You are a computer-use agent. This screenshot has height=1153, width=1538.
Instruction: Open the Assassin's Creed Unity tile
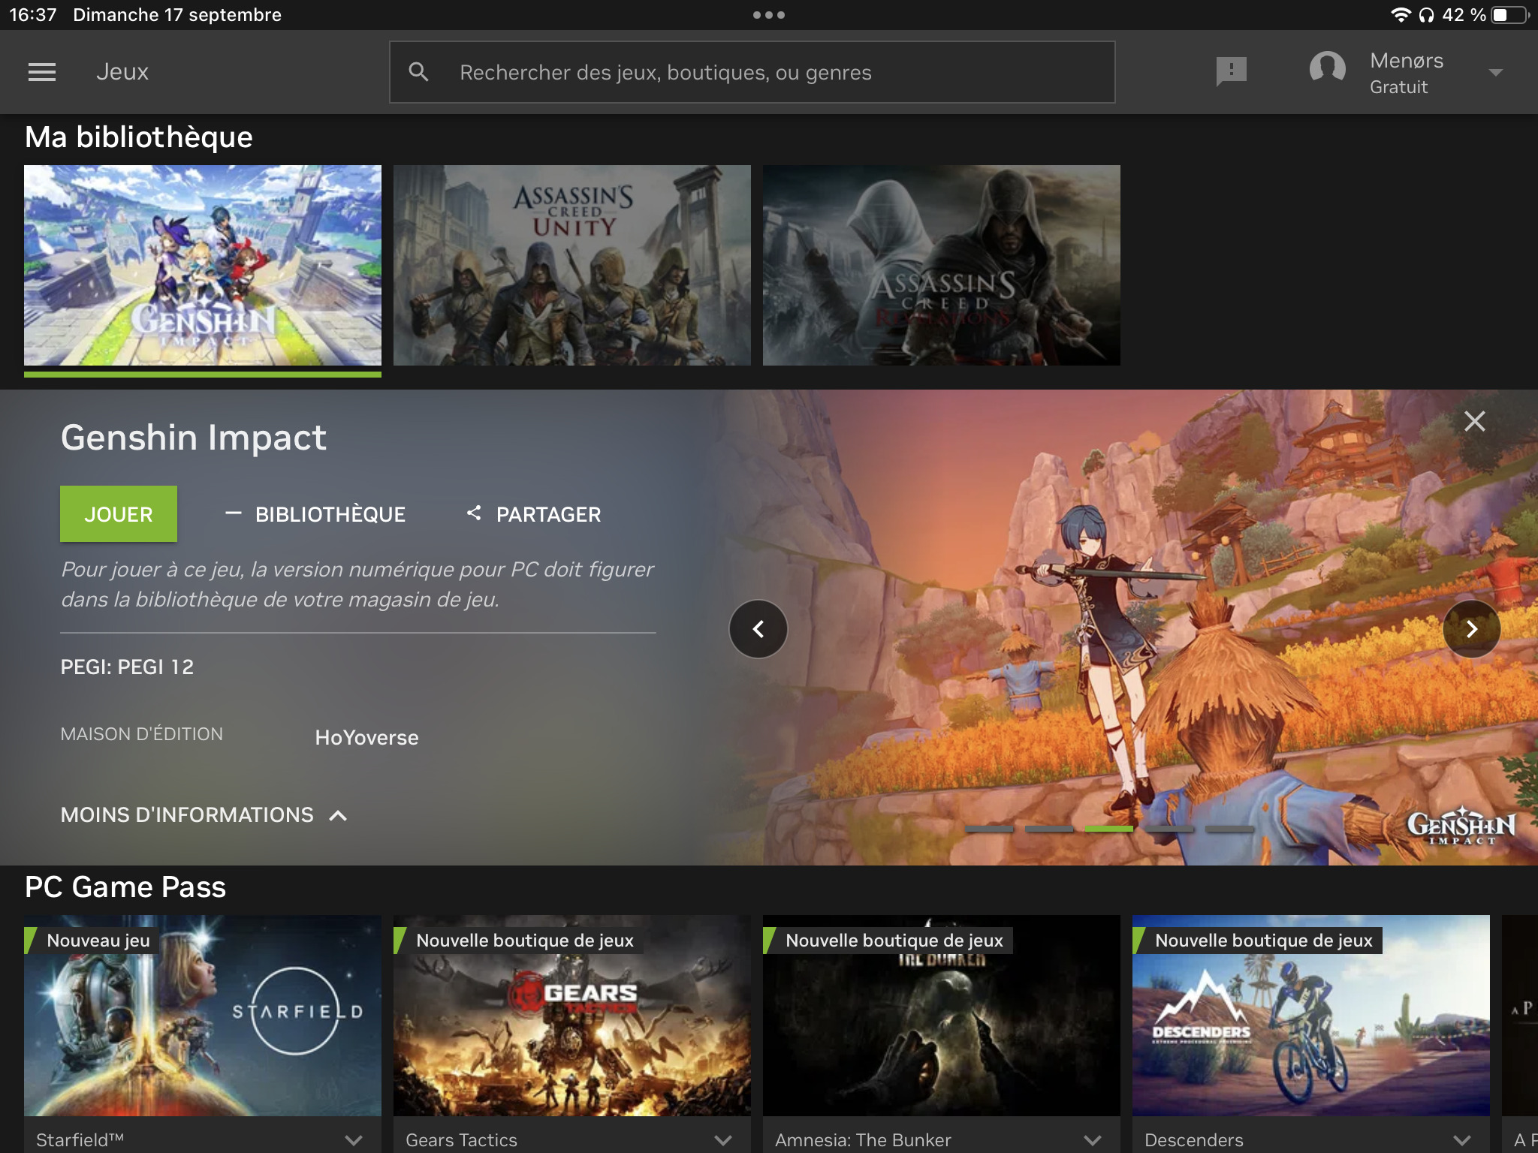pos(572,266)
